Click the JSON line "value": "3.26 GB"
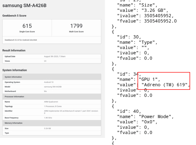Screen dimensions: 196x145 point(143,10)
